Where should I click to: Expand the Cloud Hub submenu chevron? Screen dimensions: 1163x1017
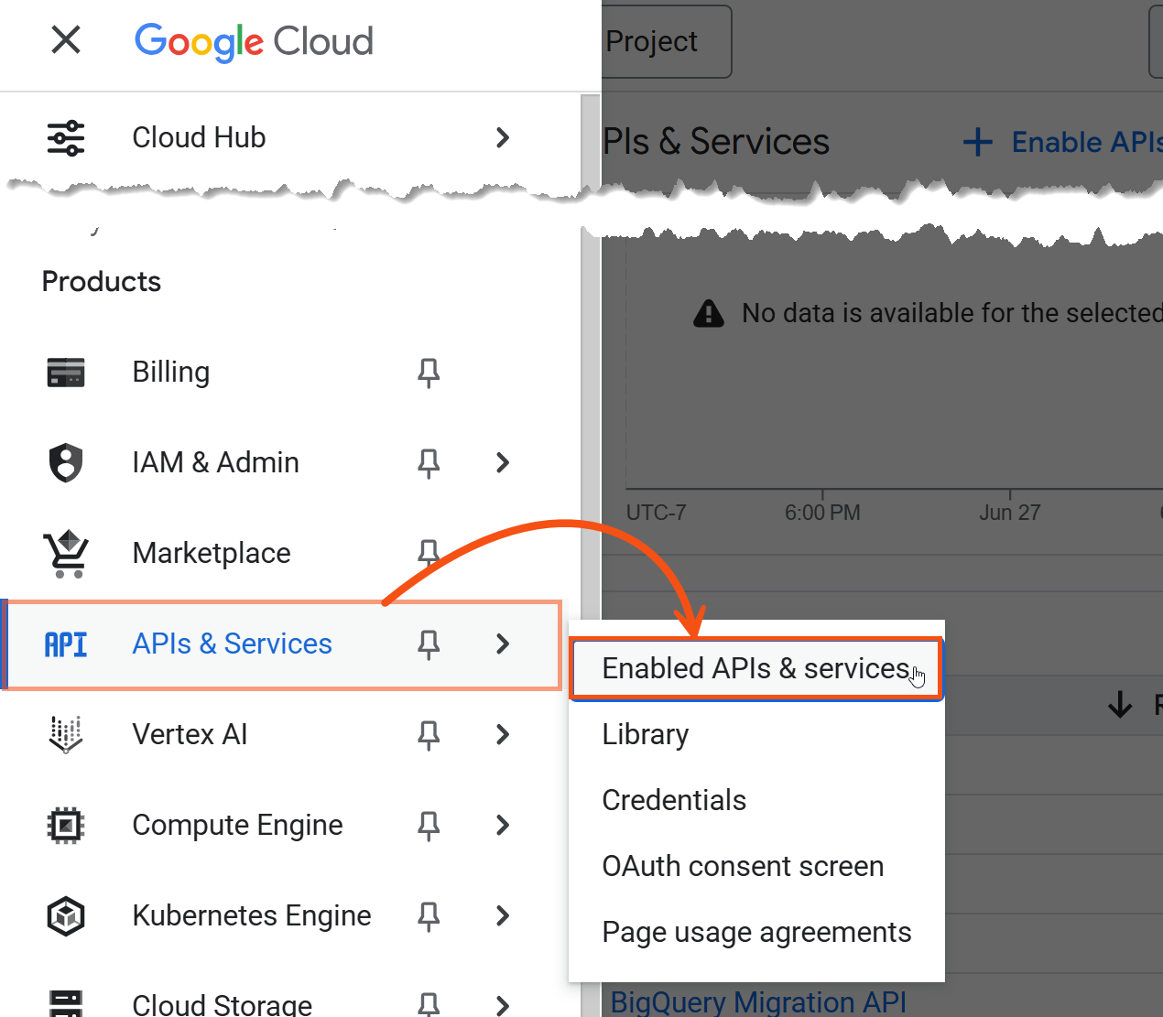point(502,137)
